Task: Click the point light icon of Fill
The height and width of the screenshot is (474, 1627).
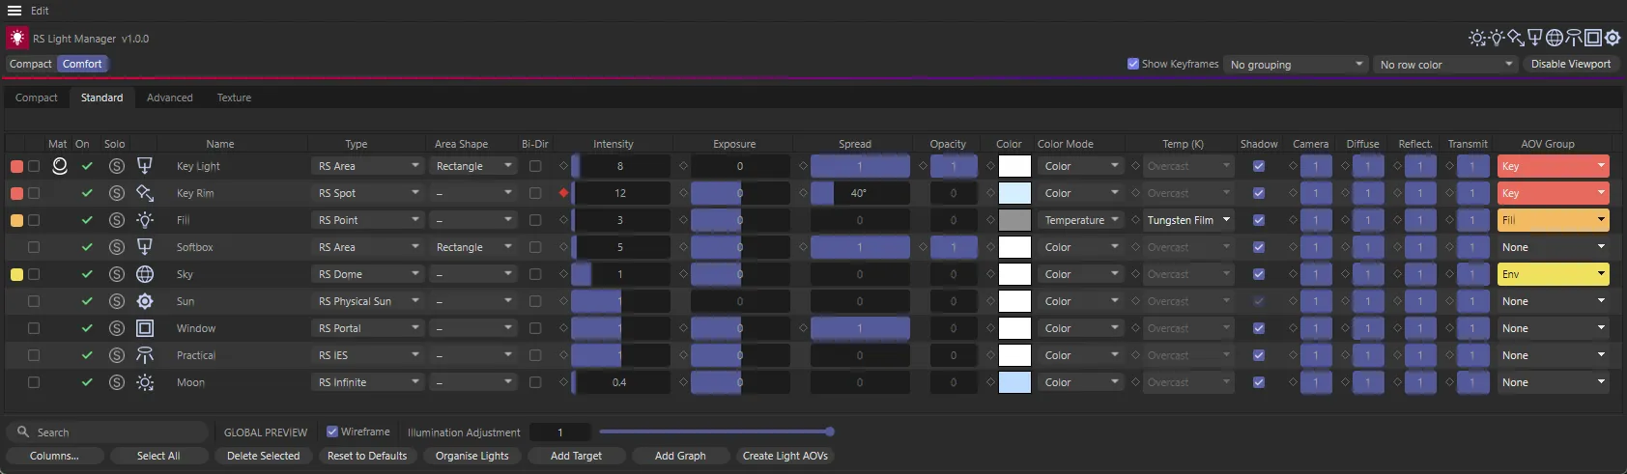Action: click(145, 220)
